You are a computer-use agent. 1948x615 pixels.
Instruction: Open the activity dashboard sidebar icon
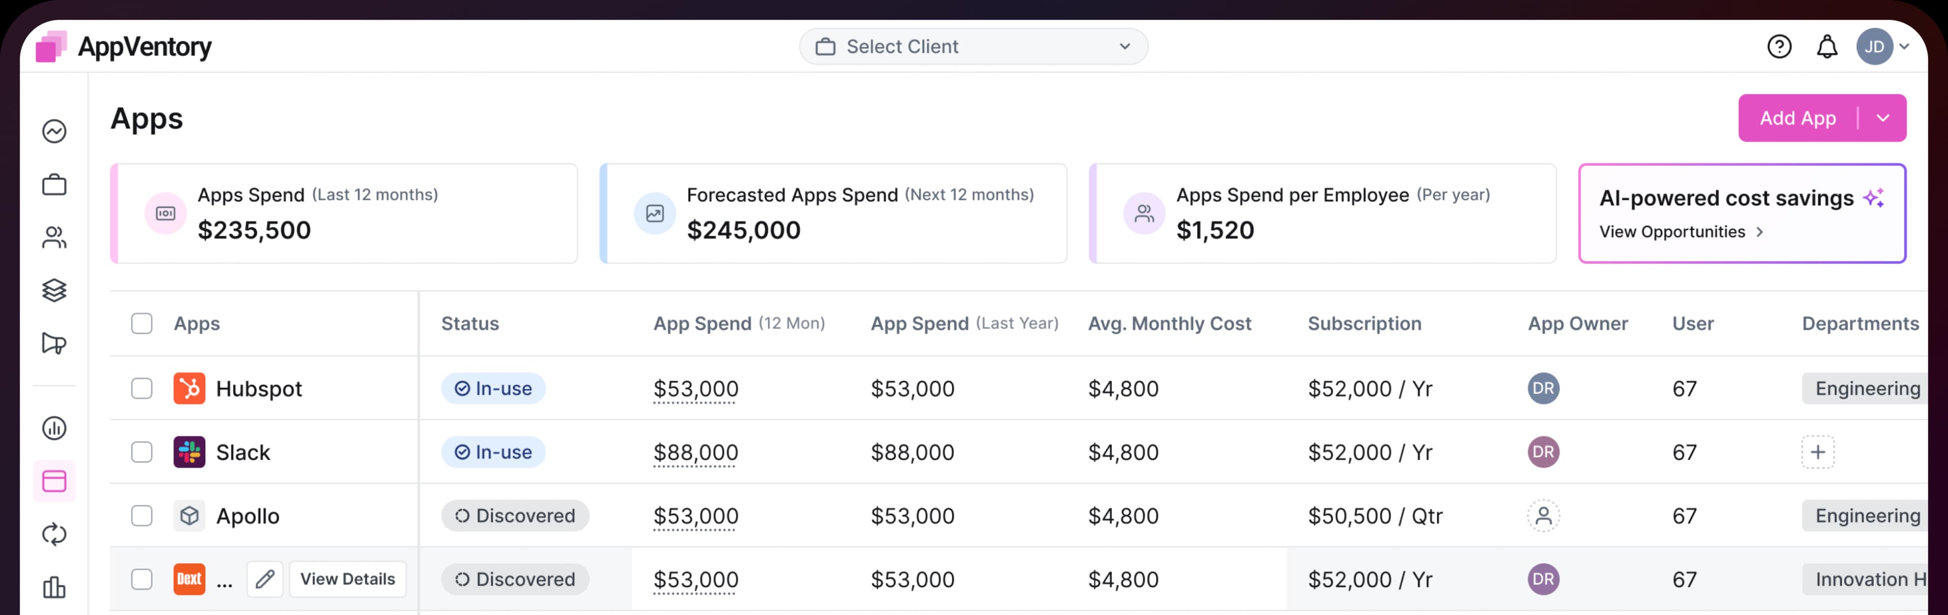click(54, 131)
